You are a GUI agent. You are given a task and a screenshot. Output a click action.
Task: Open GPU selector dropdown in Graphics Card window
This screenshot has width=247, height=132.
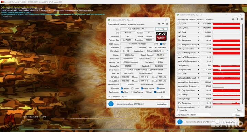pyautogui.click(x=125, y=97)
